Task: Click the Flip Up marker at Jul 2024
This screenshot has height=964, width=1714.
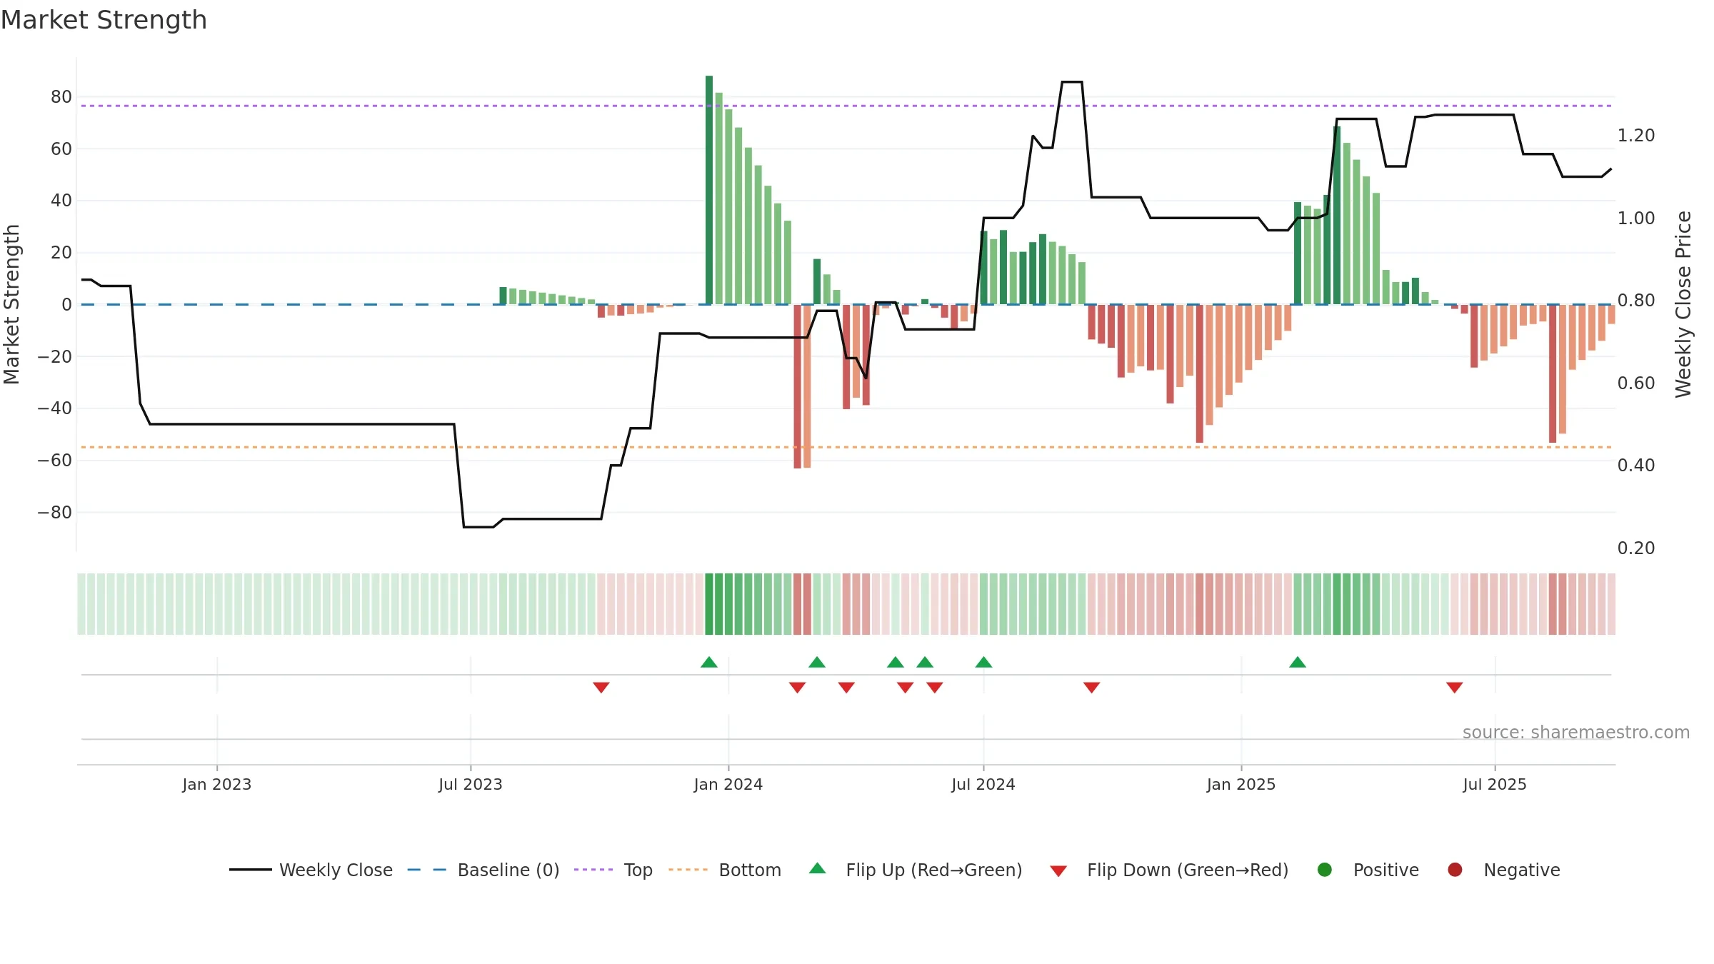Action: click(x=983, y=662)
